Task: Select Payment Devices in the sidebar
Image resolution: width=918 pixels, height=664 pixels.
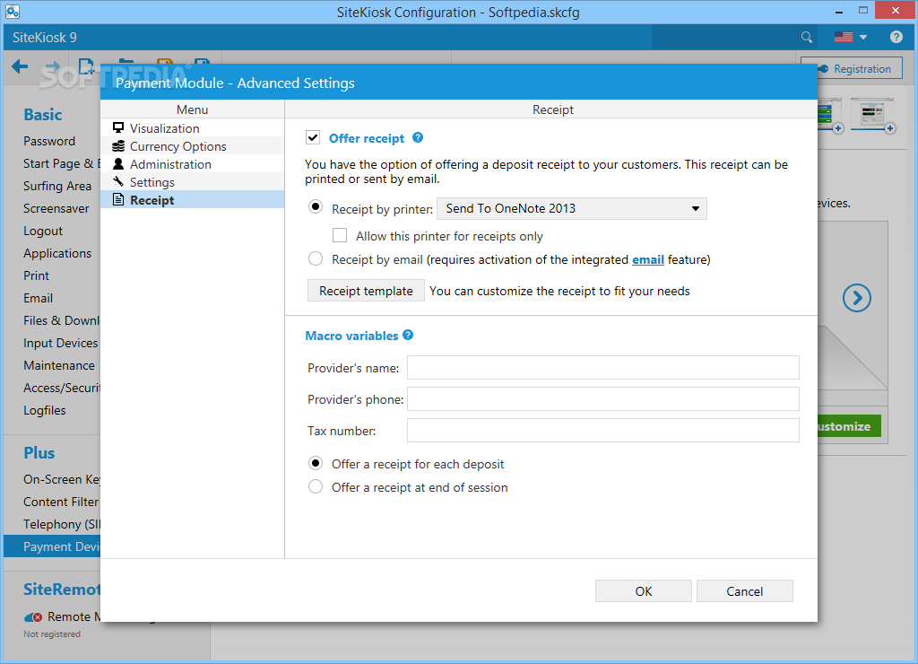Action: pos(52,546)
